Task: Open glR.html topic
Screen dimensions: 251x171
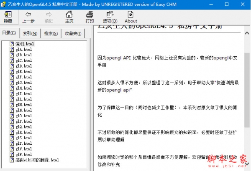Action: [24, 132]
